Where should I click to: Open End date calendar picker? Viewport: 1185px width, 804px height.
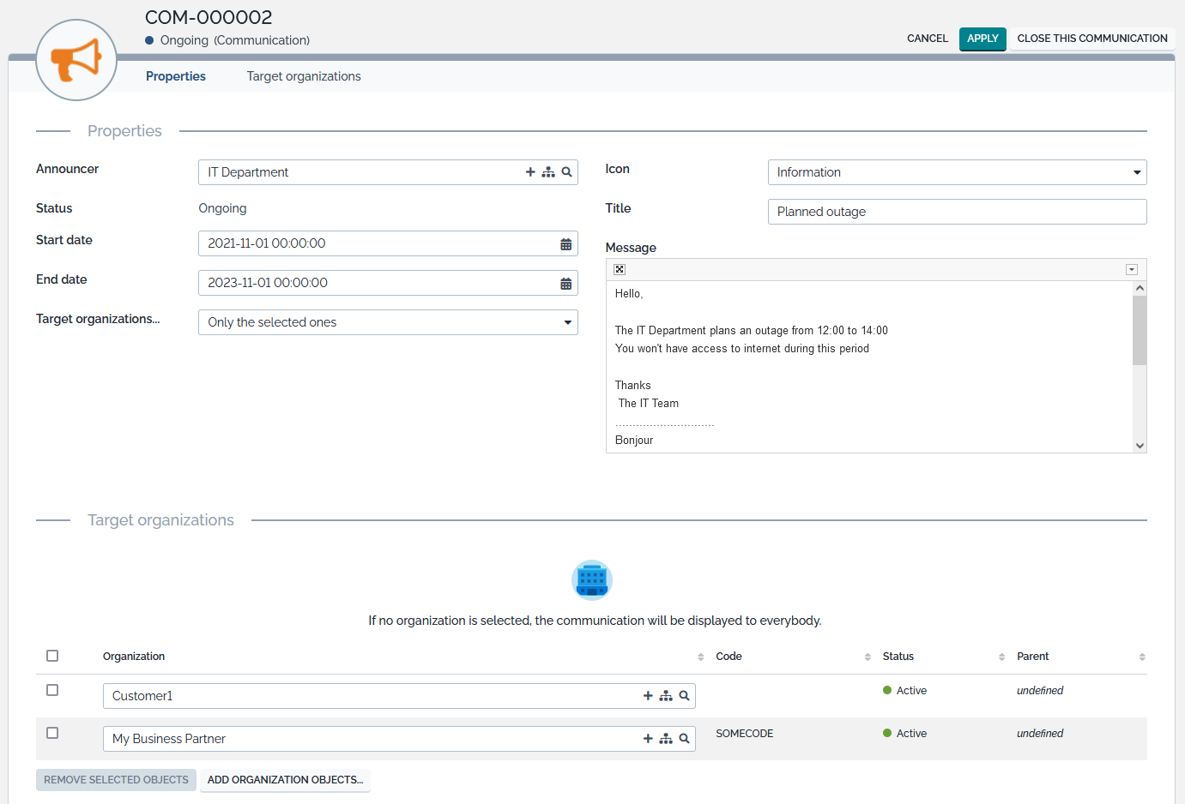[x=565, y=284]
